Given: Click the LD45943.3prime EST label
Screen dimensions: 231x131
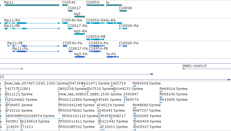Looking at the screenshot, I should (x=107, y=100).
